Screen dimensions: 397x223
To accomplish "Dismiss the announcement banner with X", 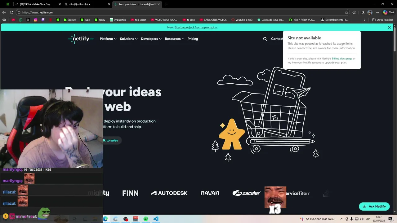I will click(389, 27).
